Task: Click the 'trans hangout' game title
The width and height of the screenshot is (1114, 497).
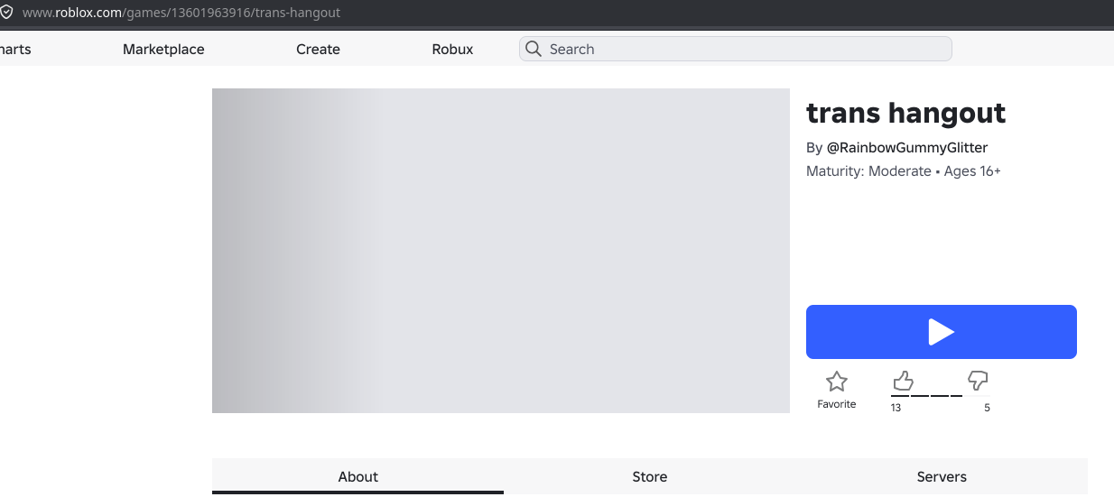Action: coord(905,113)
